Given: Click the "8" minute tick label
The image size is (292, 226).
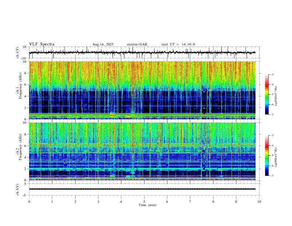Looking at the screenshot, I should pos(213,202).
